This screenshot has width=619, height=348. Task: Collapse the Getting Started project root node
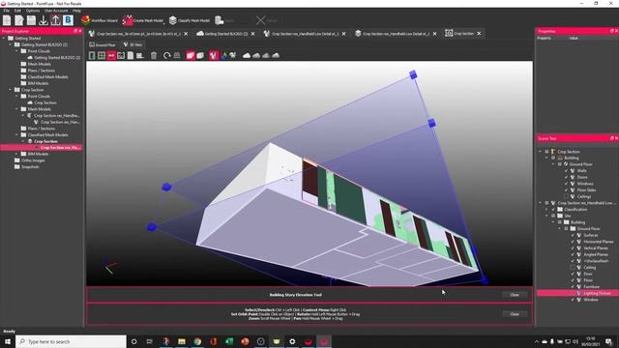point(4,39)
